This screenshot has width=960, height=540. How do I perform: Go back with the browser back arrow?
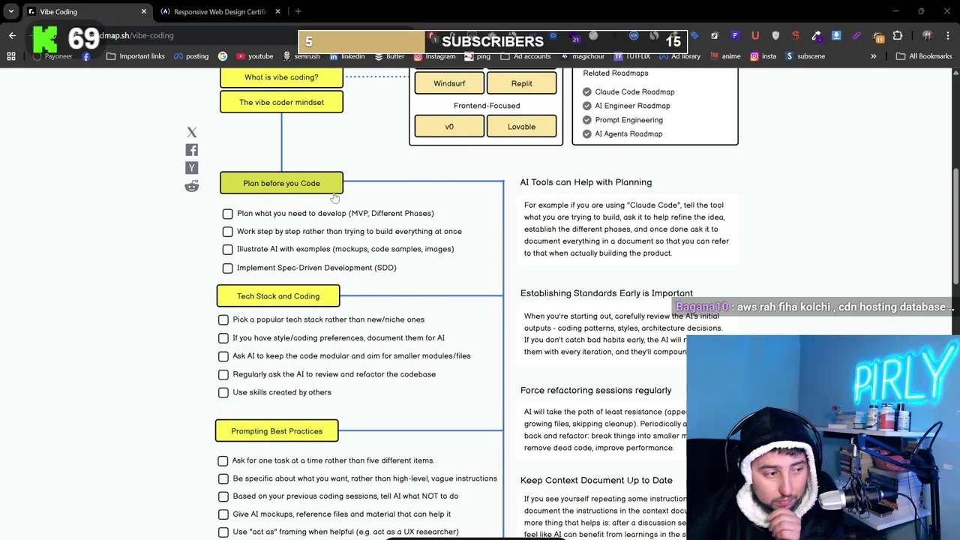(12, 35)
